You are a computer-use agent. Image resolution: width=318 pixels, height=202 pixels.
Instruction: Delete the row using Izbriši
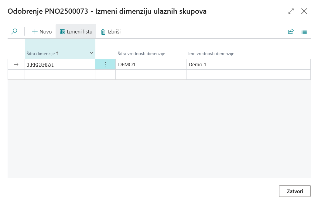(x=111, y=32)
